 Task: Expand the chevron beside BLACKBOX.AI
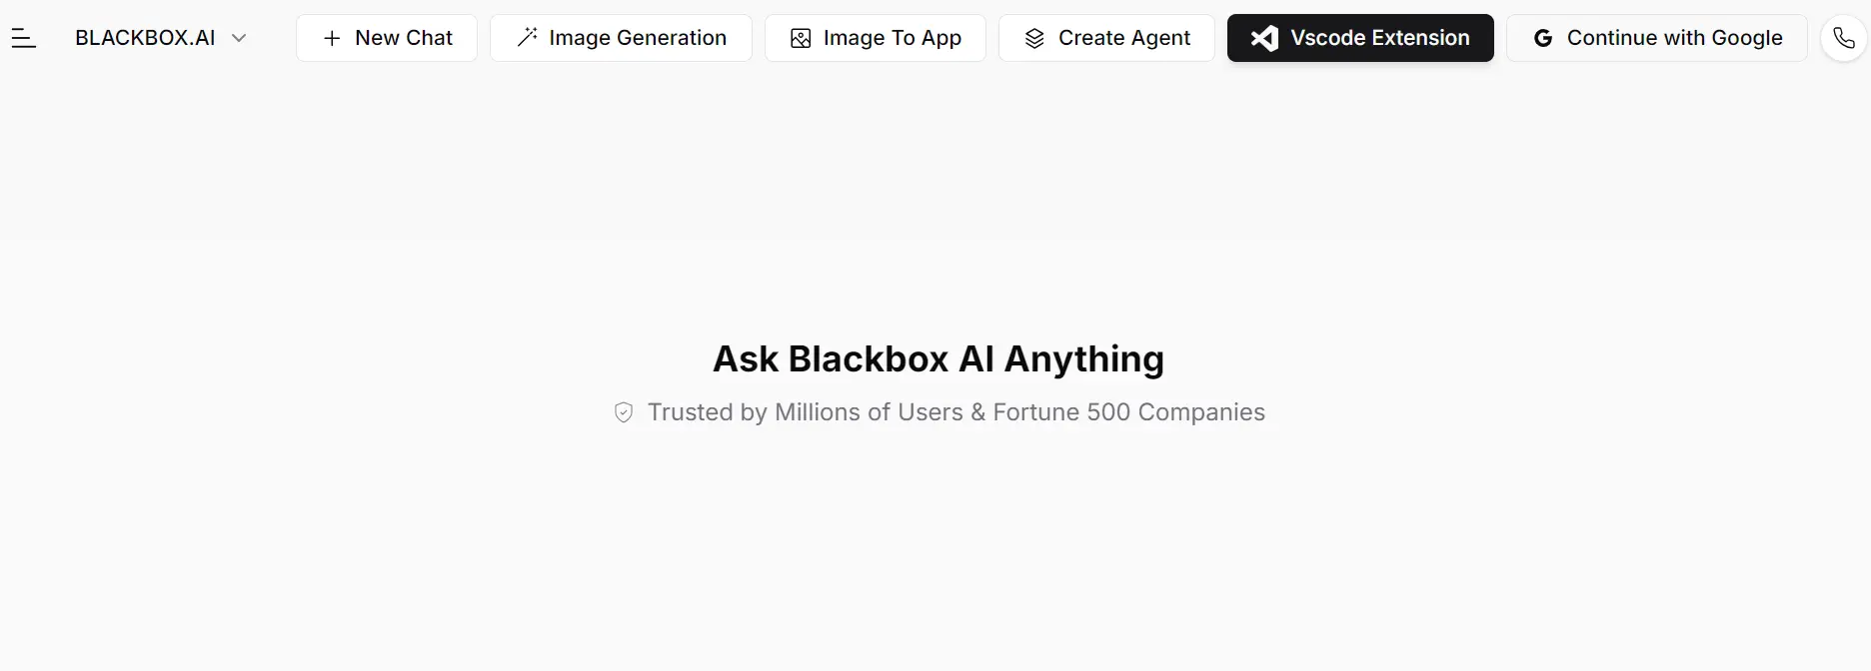tap(239, 38)
